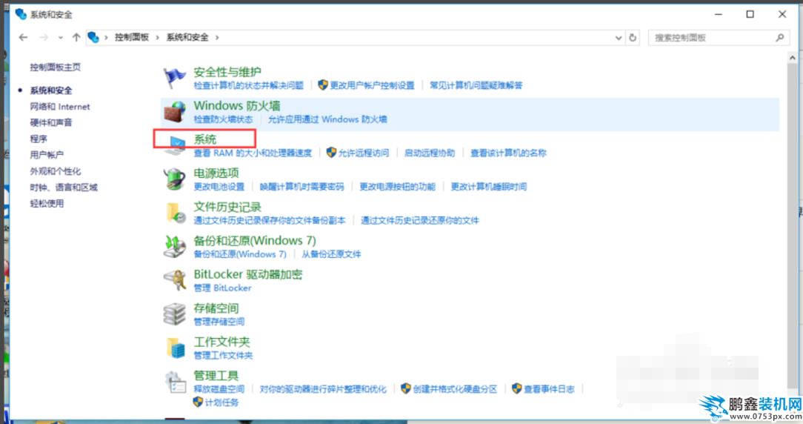Click the search magnifier icon
The width and height of the screenshot is (803, 424).
click(x=779, y=37)
